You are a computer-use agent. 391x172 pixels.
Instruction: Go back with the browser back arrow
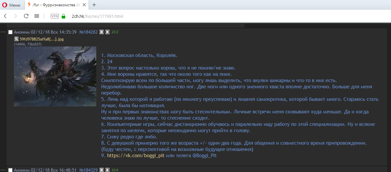(x=5, y=16)
